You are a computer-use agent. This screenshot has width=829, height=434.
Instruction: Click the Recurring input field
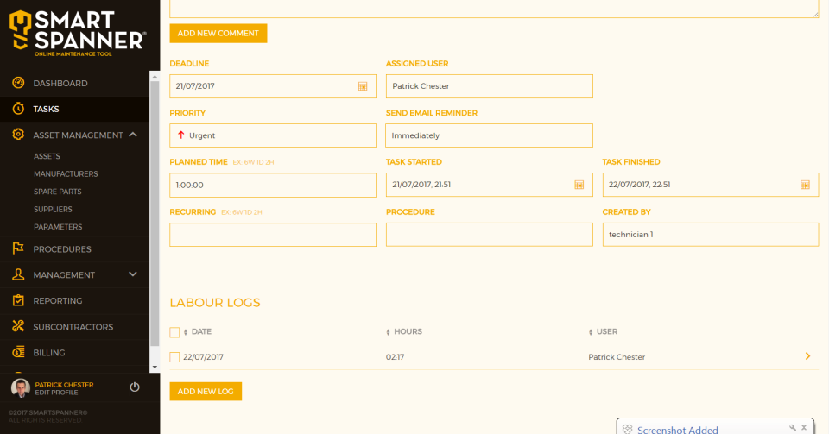273,235
